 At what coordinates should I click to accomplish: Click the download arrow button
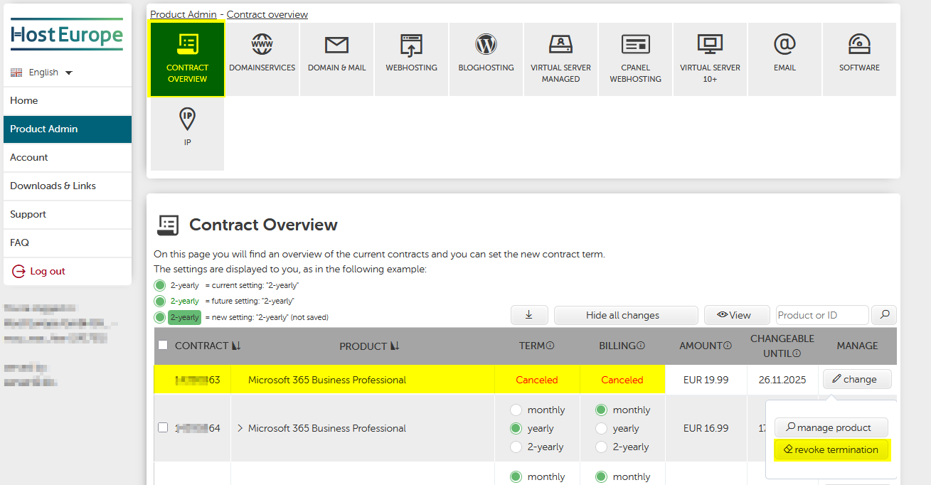[529, 315]
